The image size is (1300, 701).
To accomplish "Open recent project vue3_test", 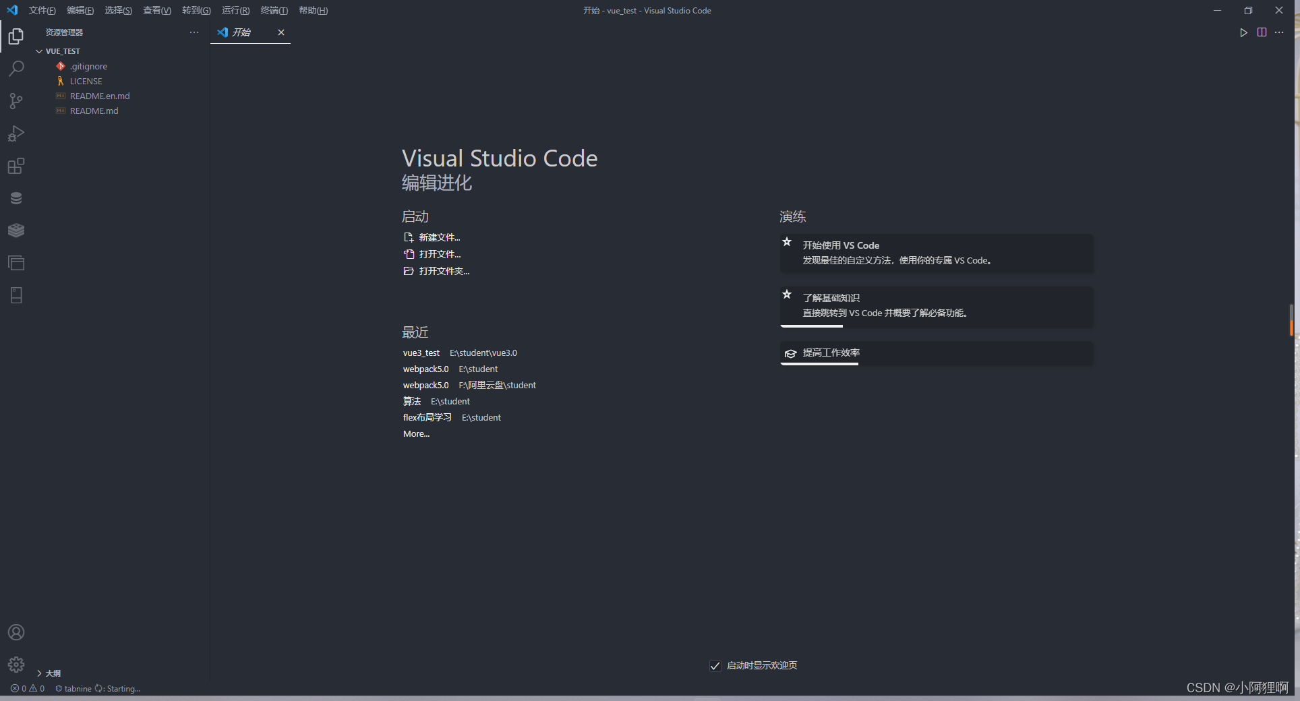I will (421, 353).
